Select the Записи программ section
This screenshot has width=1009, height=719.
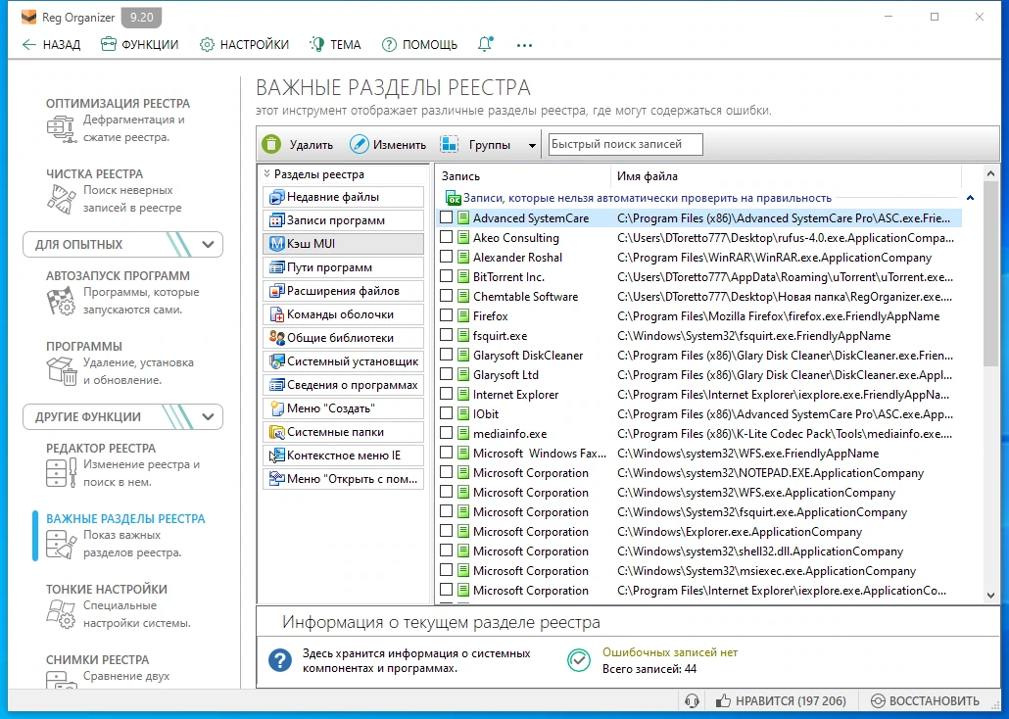(x=343, y=220)
